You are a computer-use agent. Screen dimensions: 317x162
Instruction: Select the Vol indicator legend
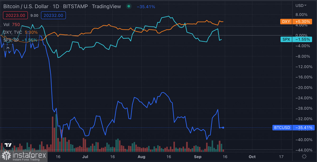coord(7,24)
